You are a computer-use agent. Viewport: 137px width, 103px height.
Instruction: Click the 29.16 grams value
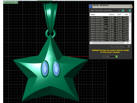112,29
